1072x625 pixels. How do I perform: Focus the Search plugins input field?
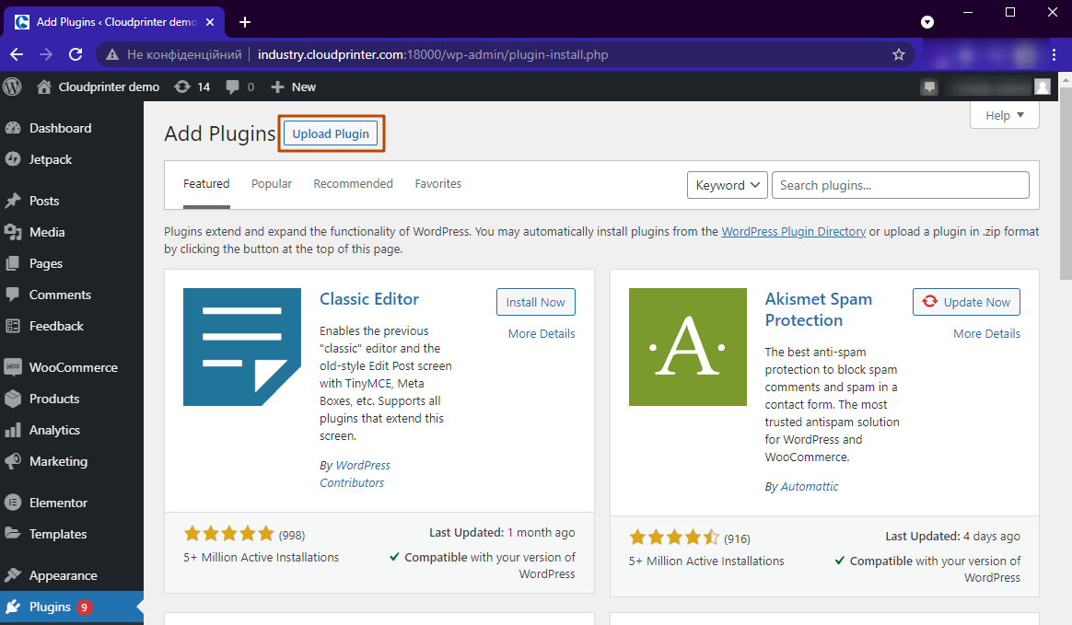(x=901, y=185)
